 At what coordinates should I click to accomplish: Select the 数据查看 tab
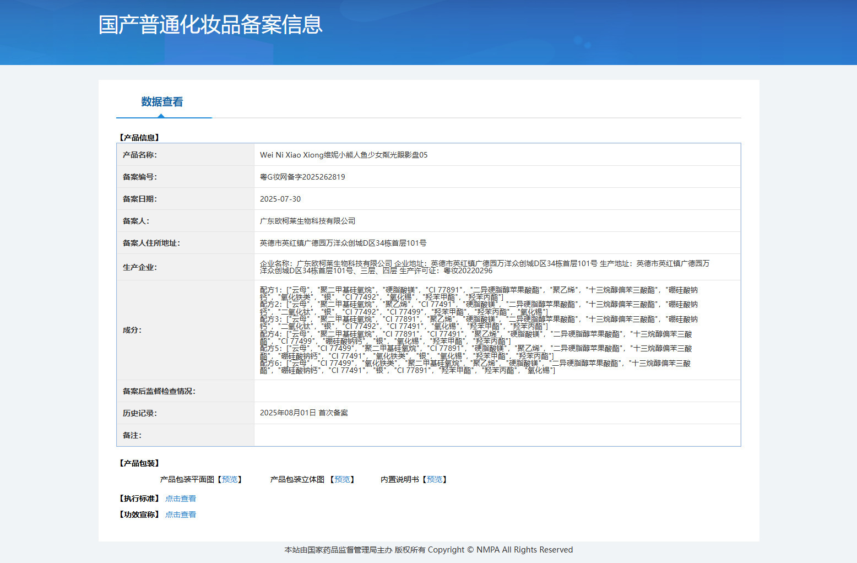(x=162, y=102)
